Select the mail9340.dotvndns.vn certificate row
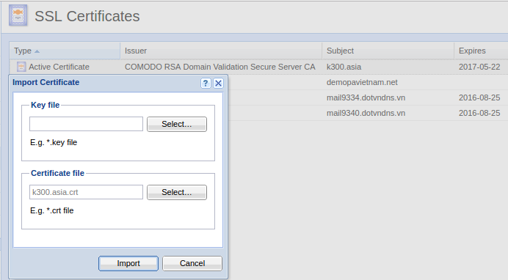This screenshot has height=280, width=508. pyautogui.click(x=367, y=113)
